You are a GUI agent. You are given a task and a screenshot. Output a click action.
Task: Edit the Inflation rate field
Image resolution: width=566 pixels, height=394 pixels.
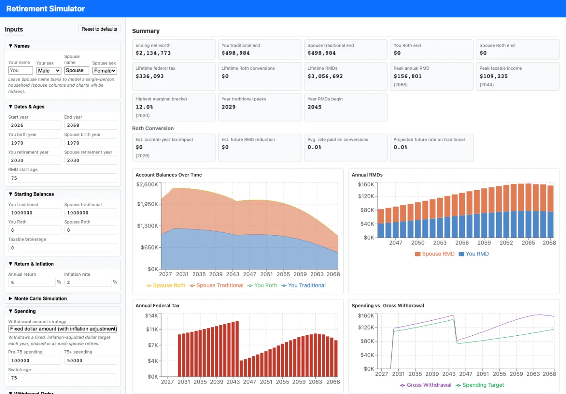point(88,283)
